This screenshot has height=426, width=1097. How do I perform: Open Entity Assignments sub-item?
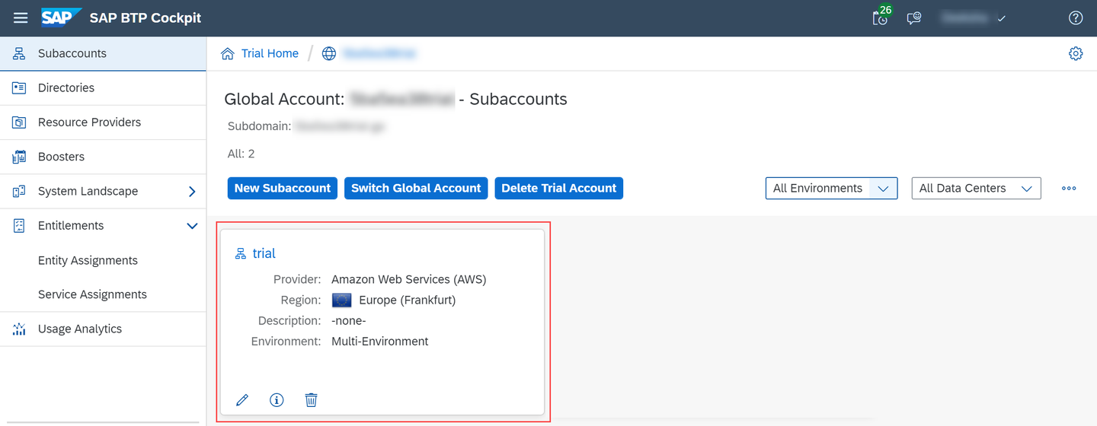tap(103, 260)
